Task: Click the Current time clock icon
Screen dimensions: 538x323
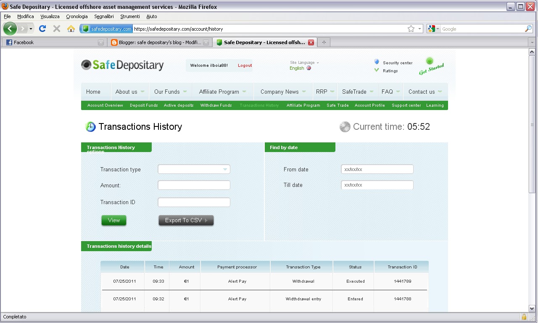Action: coord(345,127)
